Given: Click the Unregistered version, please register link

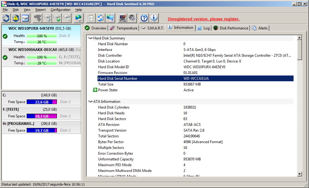Looking at the screenshot, I should tap(204, 19).
